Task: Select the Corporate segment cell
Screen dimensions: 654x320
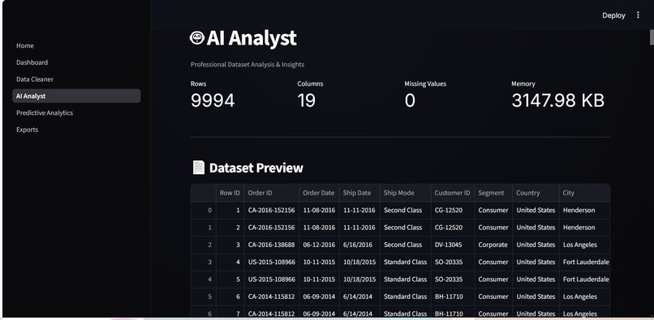Action: click(x=493, y=245)
